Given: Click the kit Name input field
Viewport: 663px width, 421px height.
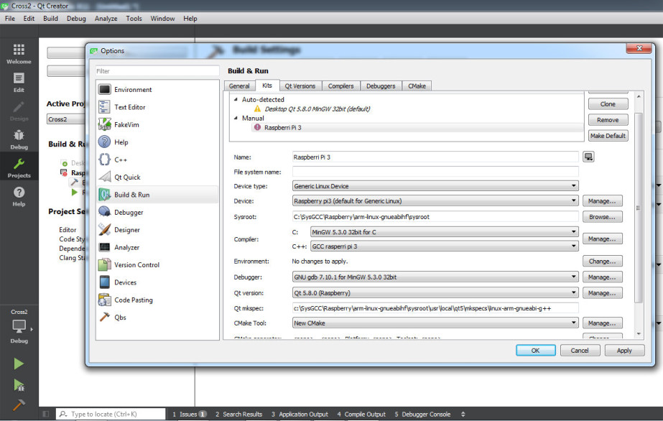Looking at the screenshot, I should tap(435, 157).
